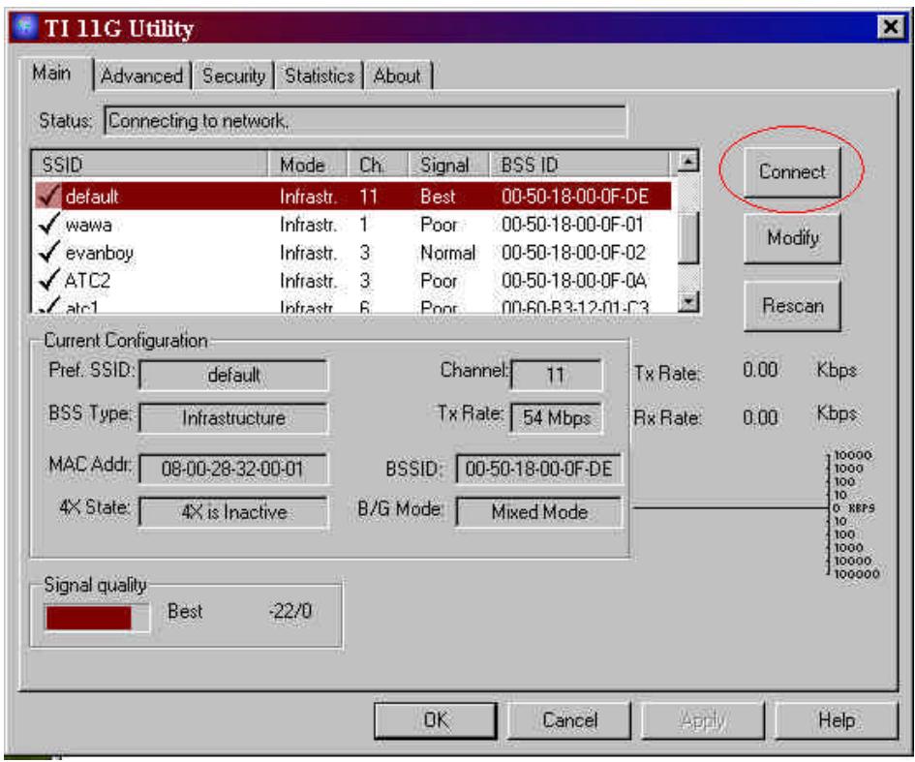The image size is (915, 762).
Task: Click the MAC Addr field 08-00-28-32-00-01
Action: 233,469
